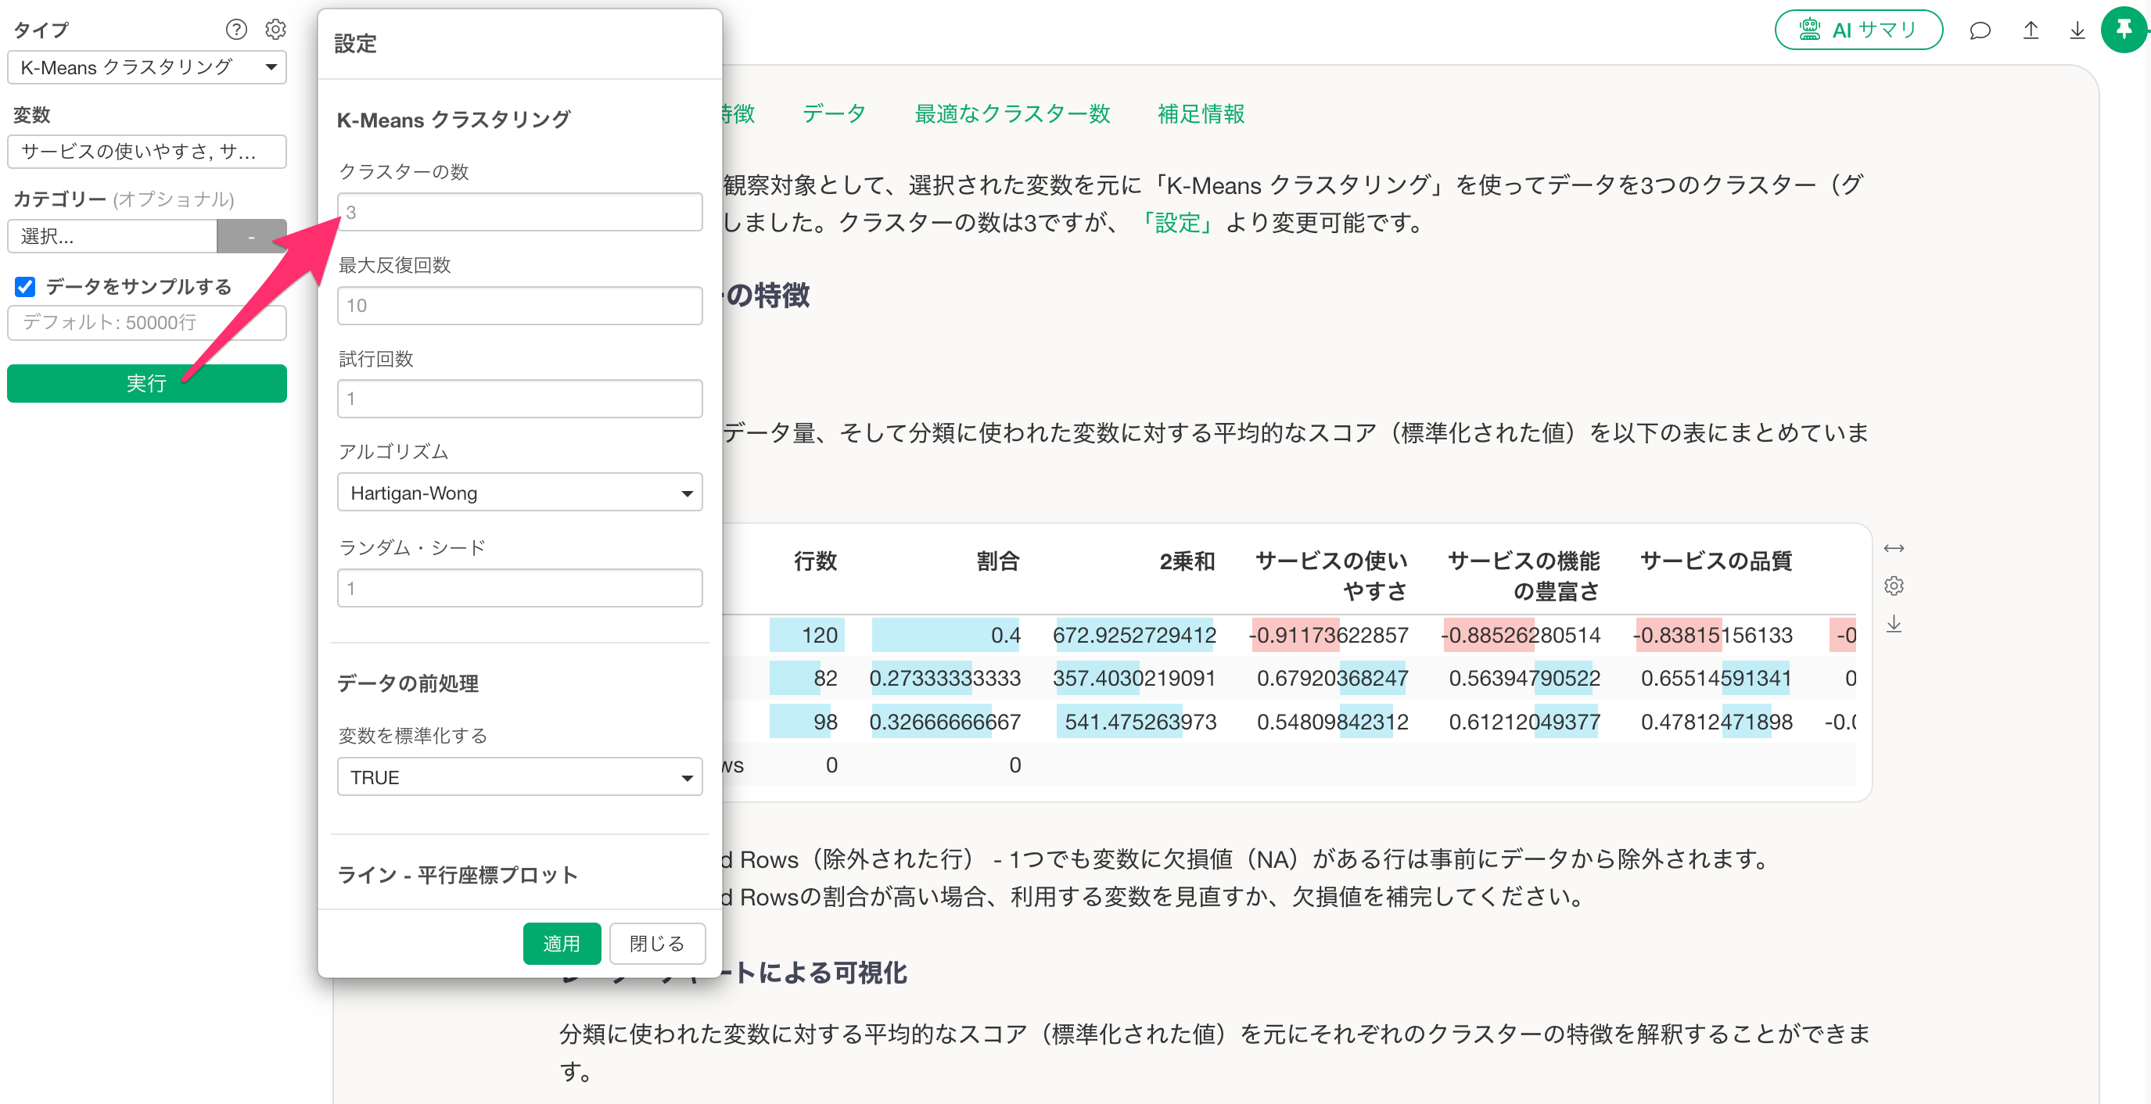Click the upload/export arrow icon
Screen dimensions: 2151x1104
point(2031,30)
